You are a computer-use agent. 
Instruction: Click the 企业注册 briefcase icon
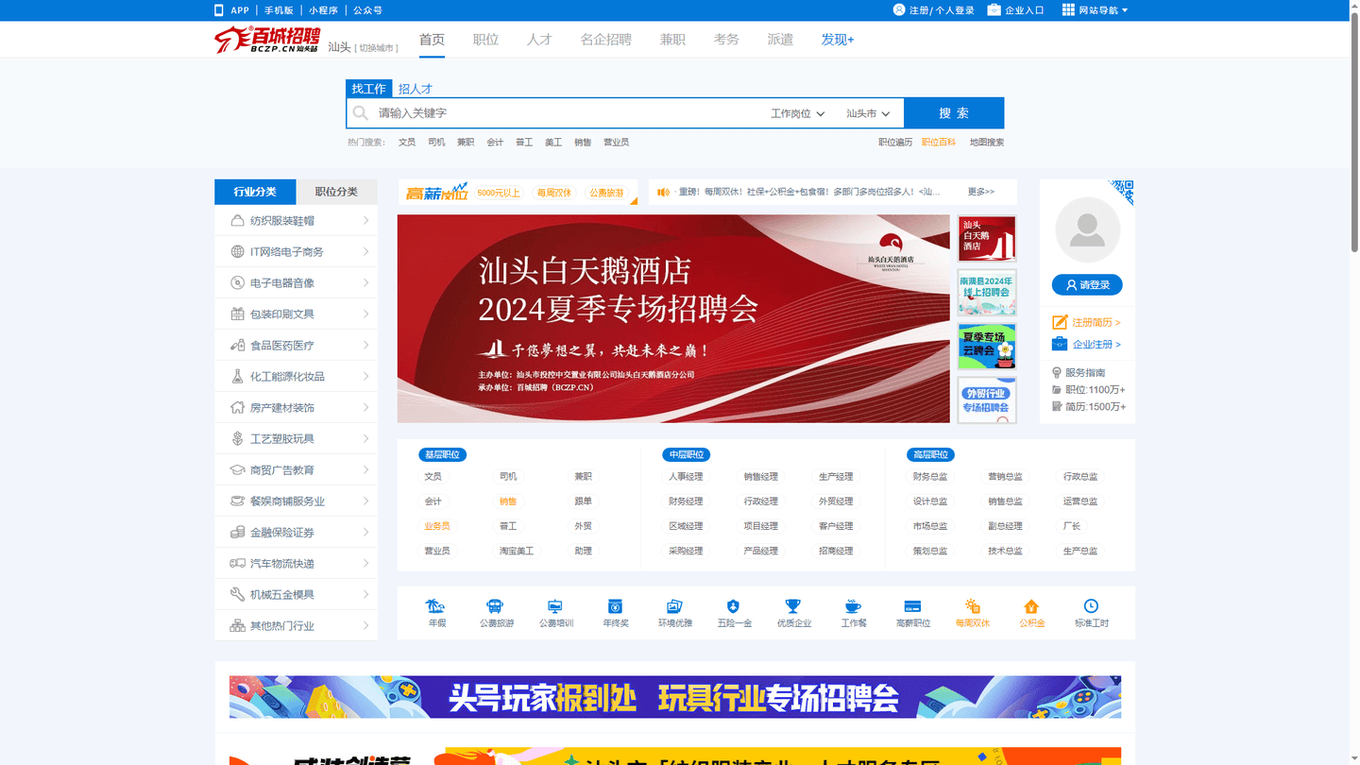(x=1060, y=344)
